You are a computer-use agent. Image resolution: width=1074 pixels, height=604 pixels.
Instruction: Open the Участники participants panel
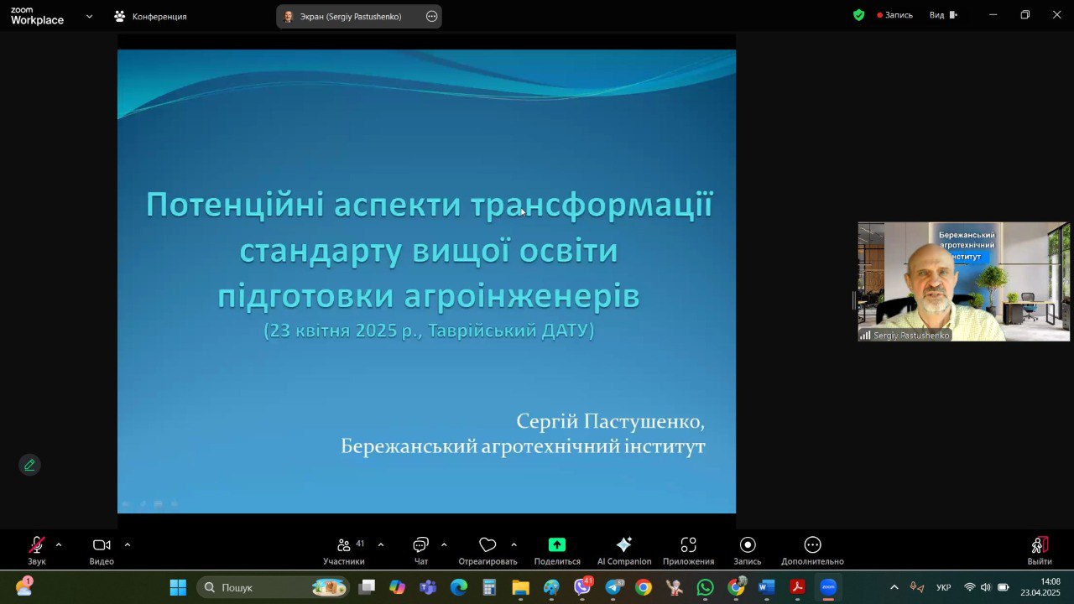(x=344, y=545)
